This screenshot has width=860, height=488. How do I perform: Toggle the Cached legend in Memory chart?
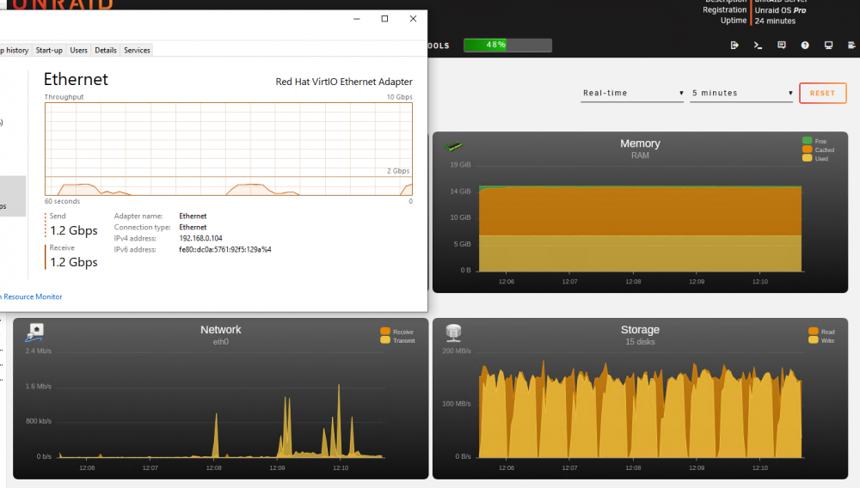818,149
